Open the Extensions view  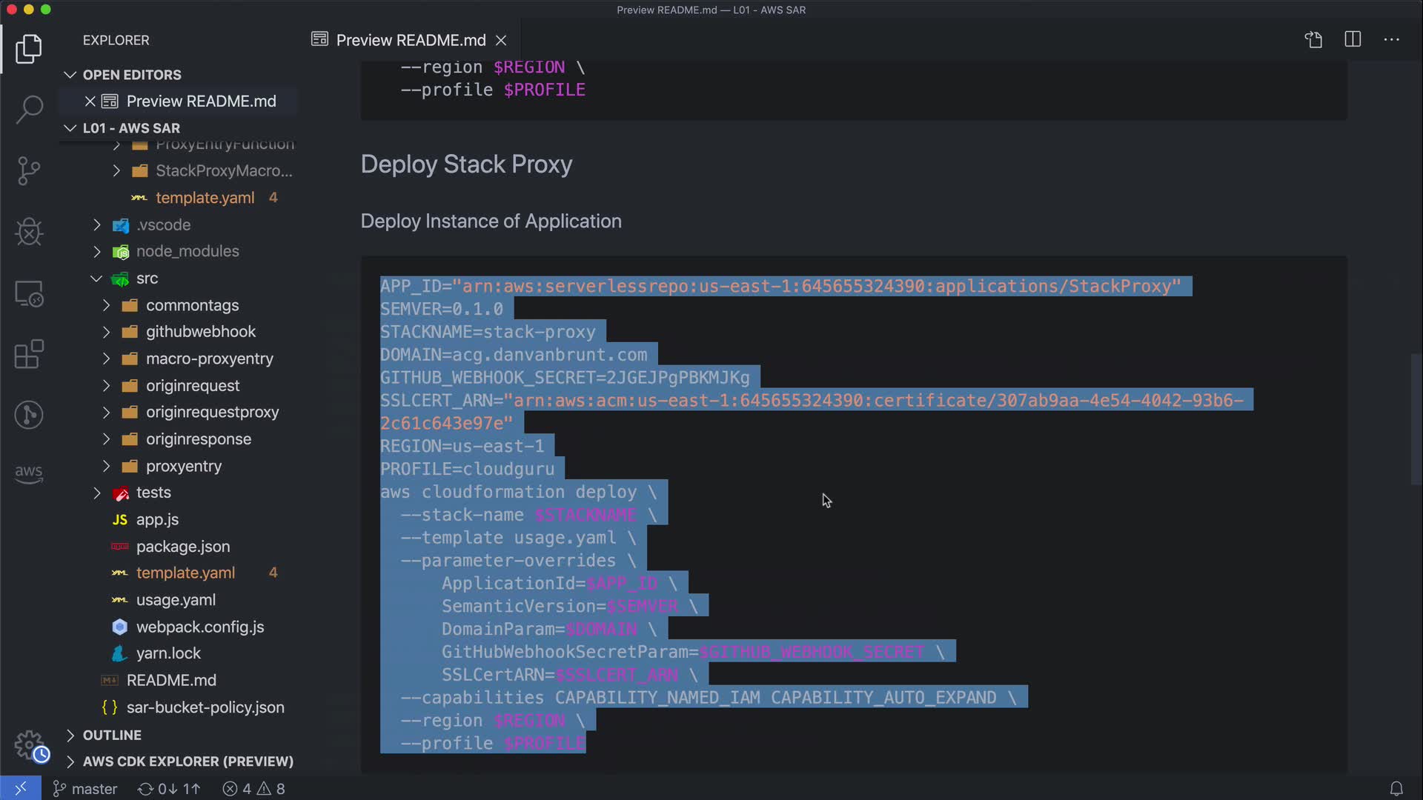29,354
